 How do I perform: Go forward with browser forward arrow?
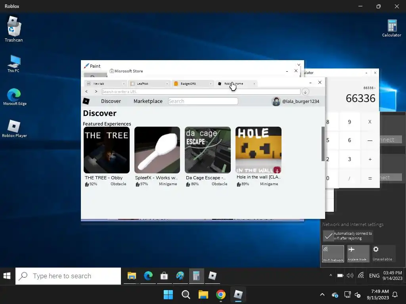pyautogui.click(x=96, y=91)
